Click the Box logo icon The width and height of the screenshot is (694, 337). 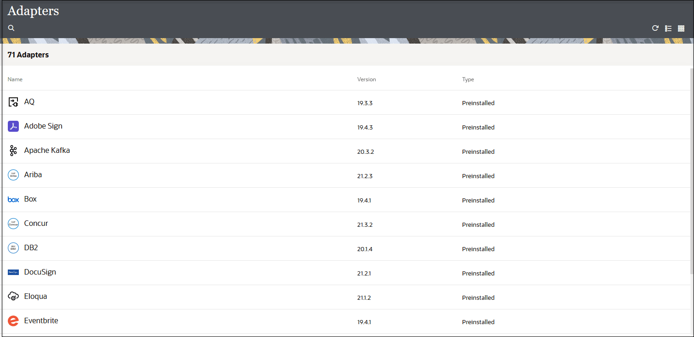point(13,199)
